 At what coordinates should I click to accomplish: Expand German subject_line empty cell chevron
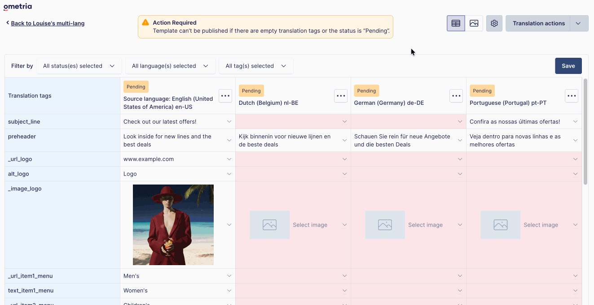tap(460, 122)
